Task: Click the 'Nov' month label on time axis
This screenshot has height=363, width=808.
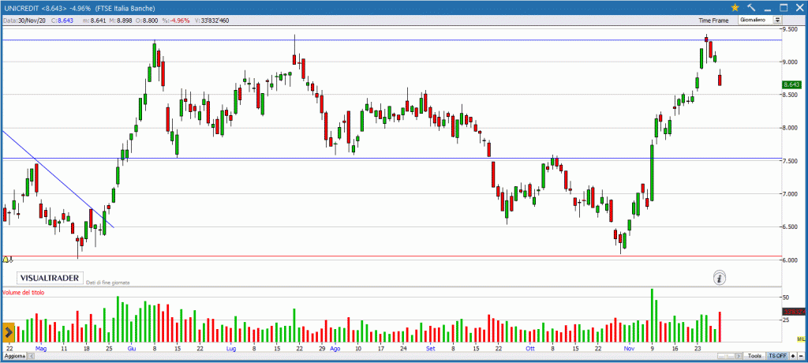Action: coord(629,349)
